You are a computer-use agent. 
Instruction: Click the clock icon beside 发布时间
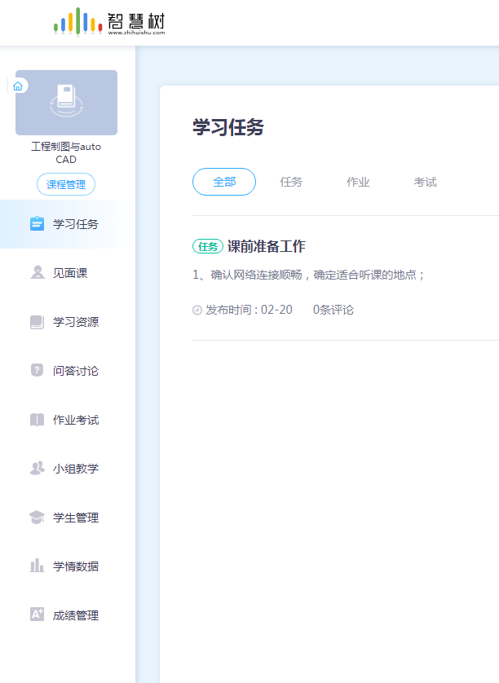coord(197,311)
